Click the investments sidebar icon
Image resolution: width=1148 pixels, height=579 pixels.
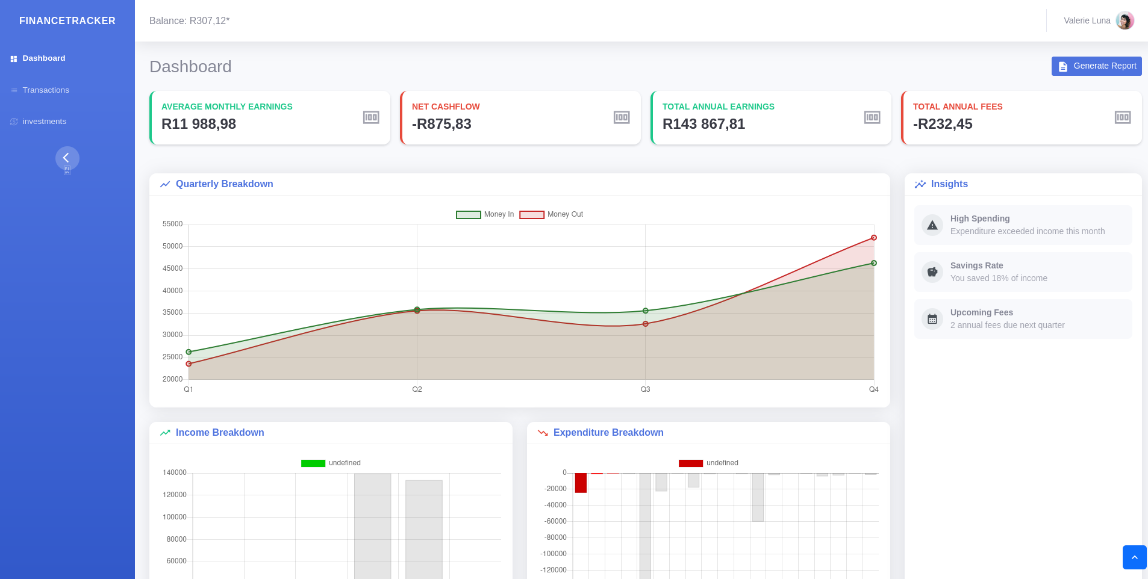coord(14,122)
